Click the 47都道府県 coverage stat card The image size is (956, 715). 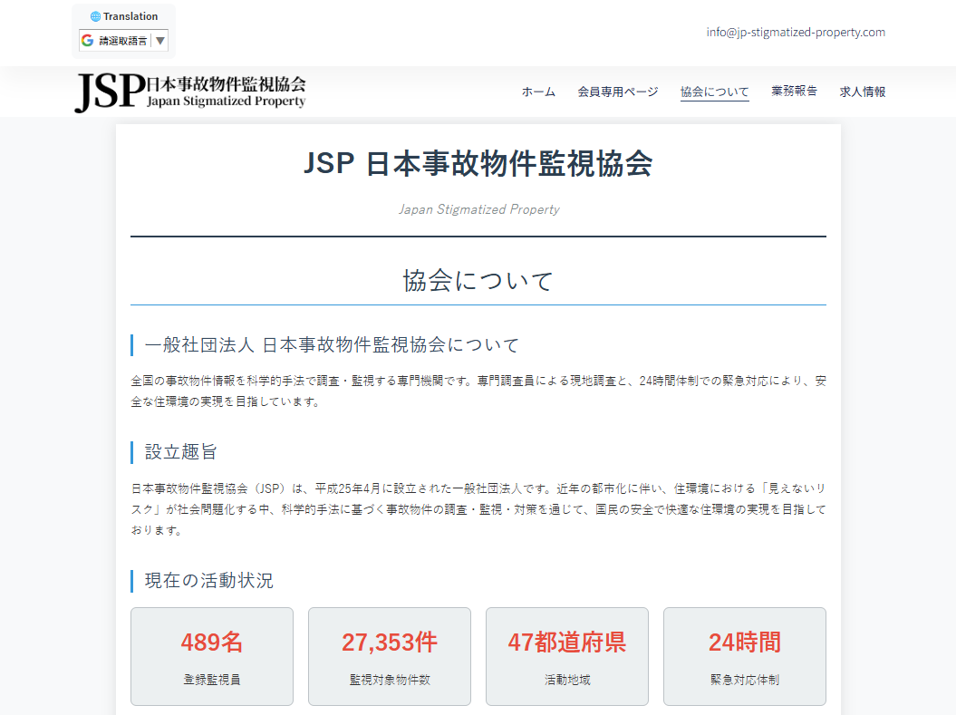[x=566, y=656]
